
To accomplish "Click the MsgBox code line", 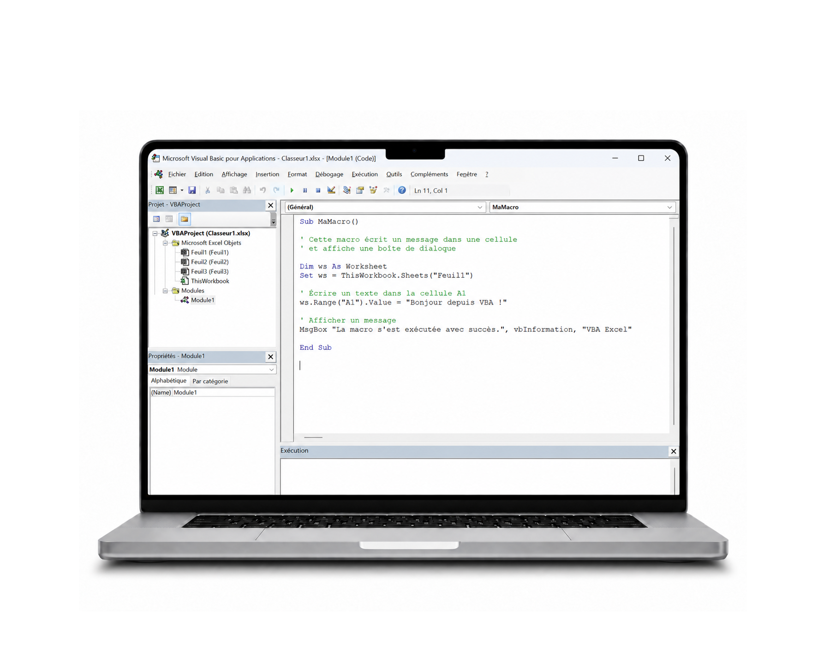I will [x=466, y=330].
